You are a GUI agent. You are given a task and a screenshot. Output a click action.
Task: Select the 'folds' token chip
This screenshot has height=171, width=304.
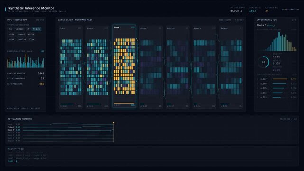(11, 34)
